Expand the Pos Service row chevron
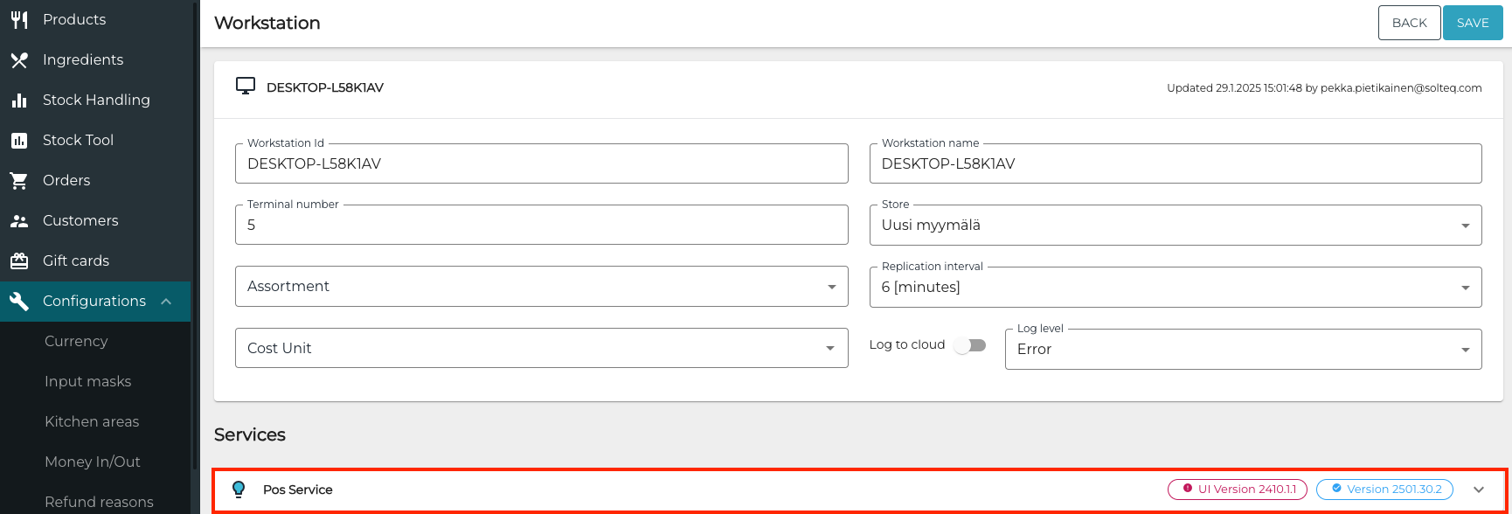This screenshot has height=514, width=1512. click(1479, 490)
